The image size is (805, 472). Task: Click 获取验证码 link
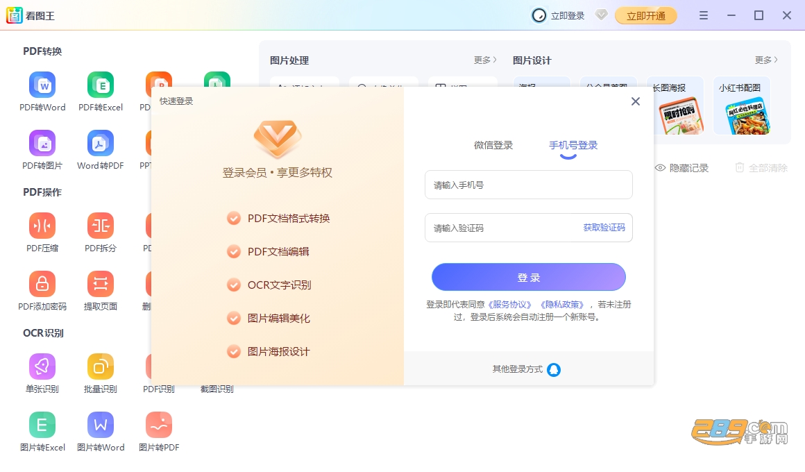(604, 228)
